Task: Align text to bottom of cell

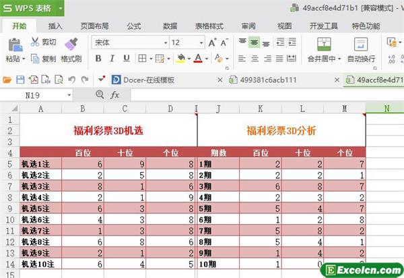Action: [x=266, y=43]
